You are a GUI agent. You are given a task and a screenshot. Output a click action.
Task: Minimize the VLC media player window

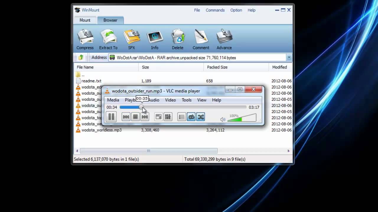(230, 89)
